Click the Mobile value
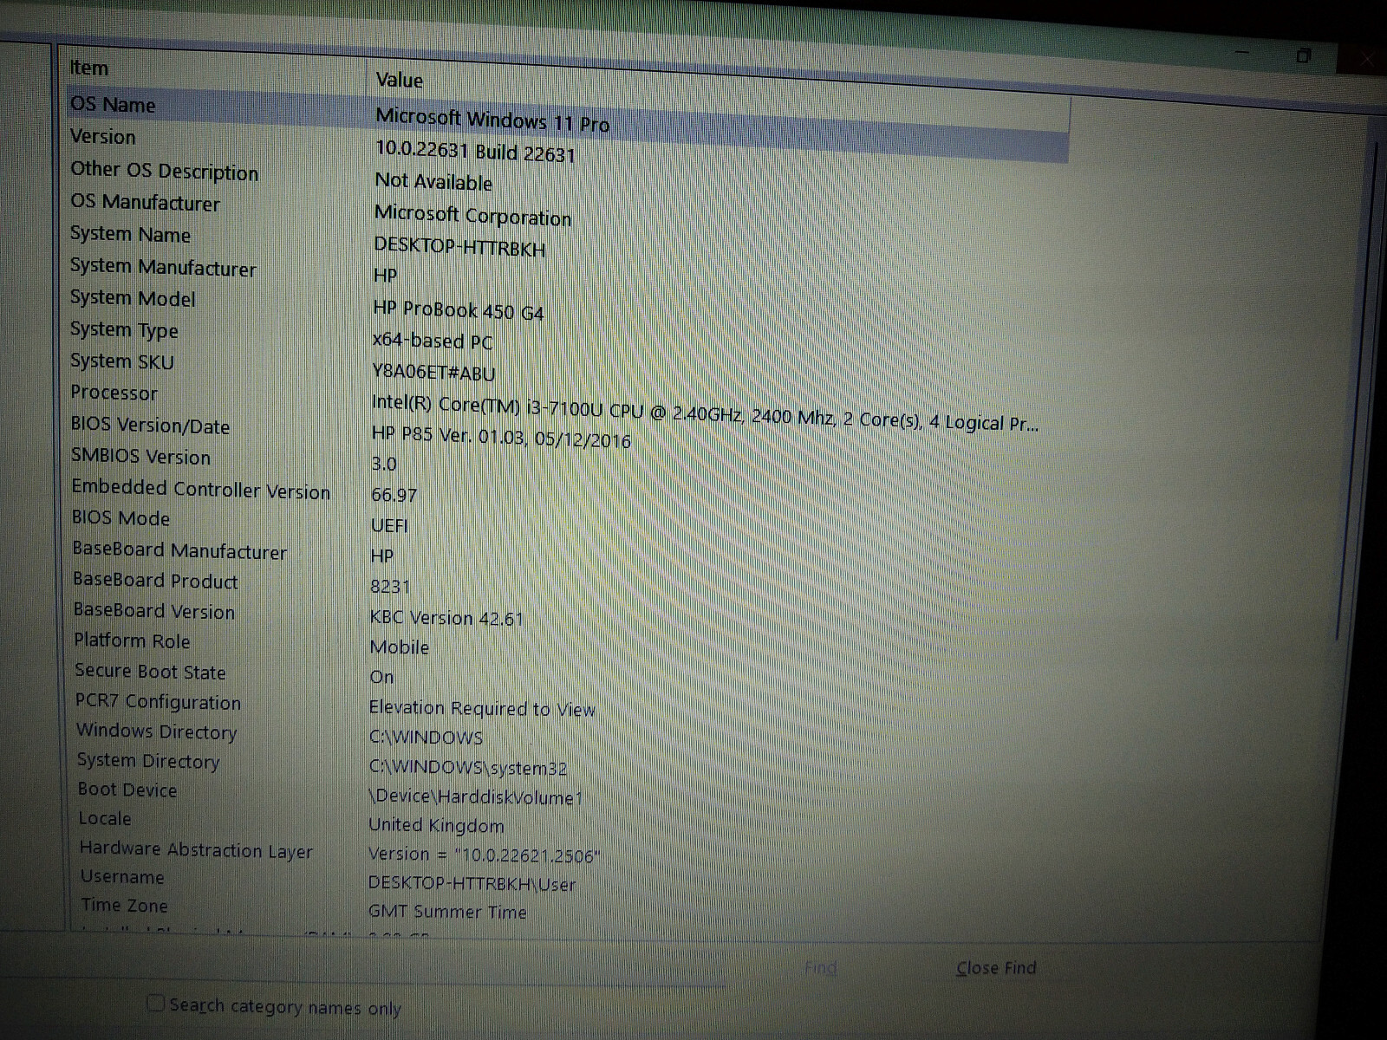 (x=399, y=647)
